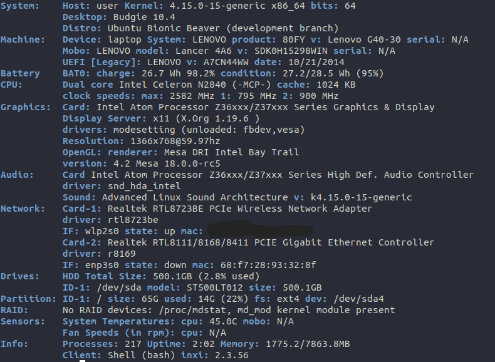Click the RAID section label
Viewport: 495px width, 362px height.
(14, 310)
